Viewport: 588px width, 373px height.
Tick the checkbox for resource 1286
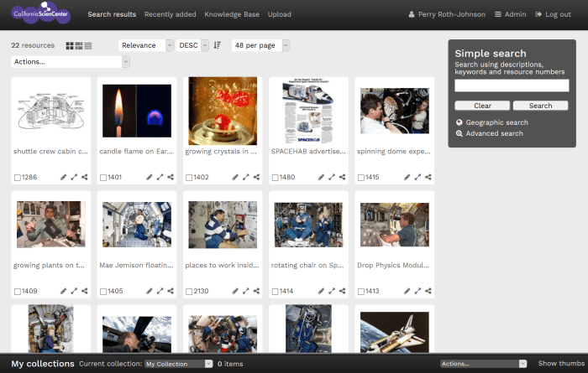pyautogui.click(x=18, y=178)
